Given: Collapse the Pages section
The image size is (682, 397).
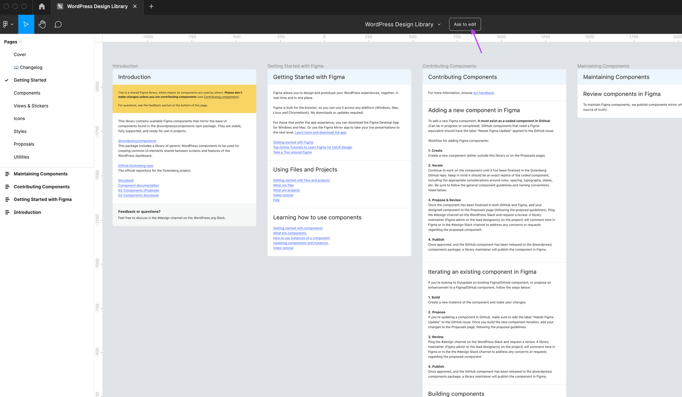Looking at the screenshot, I should coord(20,41).
